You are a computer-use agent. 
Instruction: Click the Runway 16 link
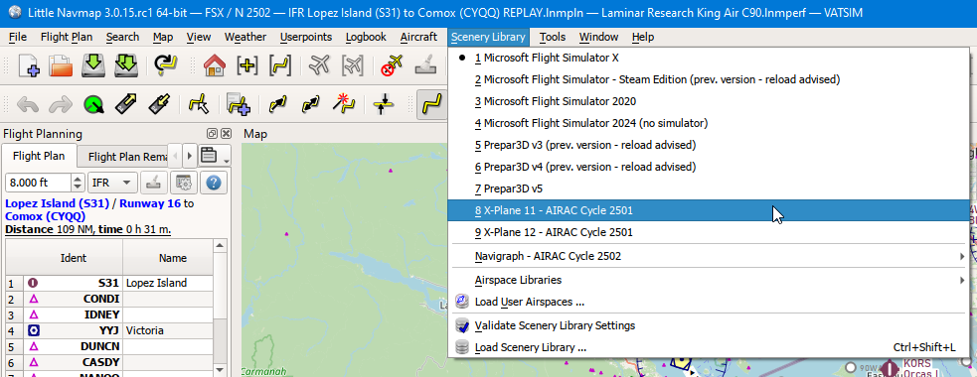point(150,203)
